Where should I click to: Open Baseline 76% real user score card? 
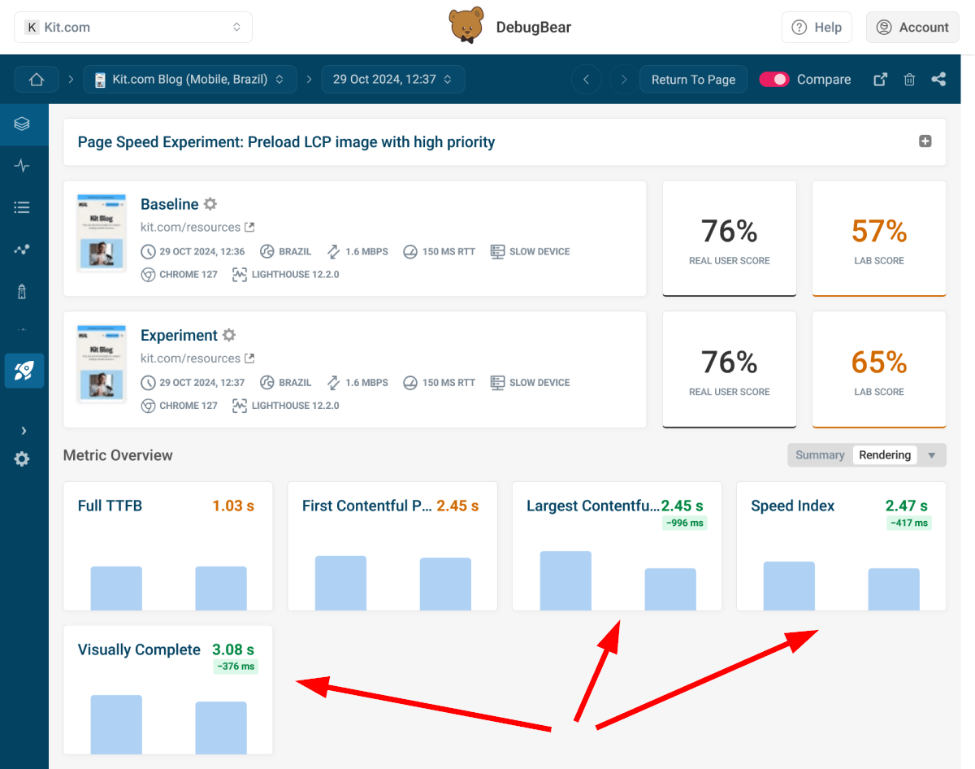730,238
